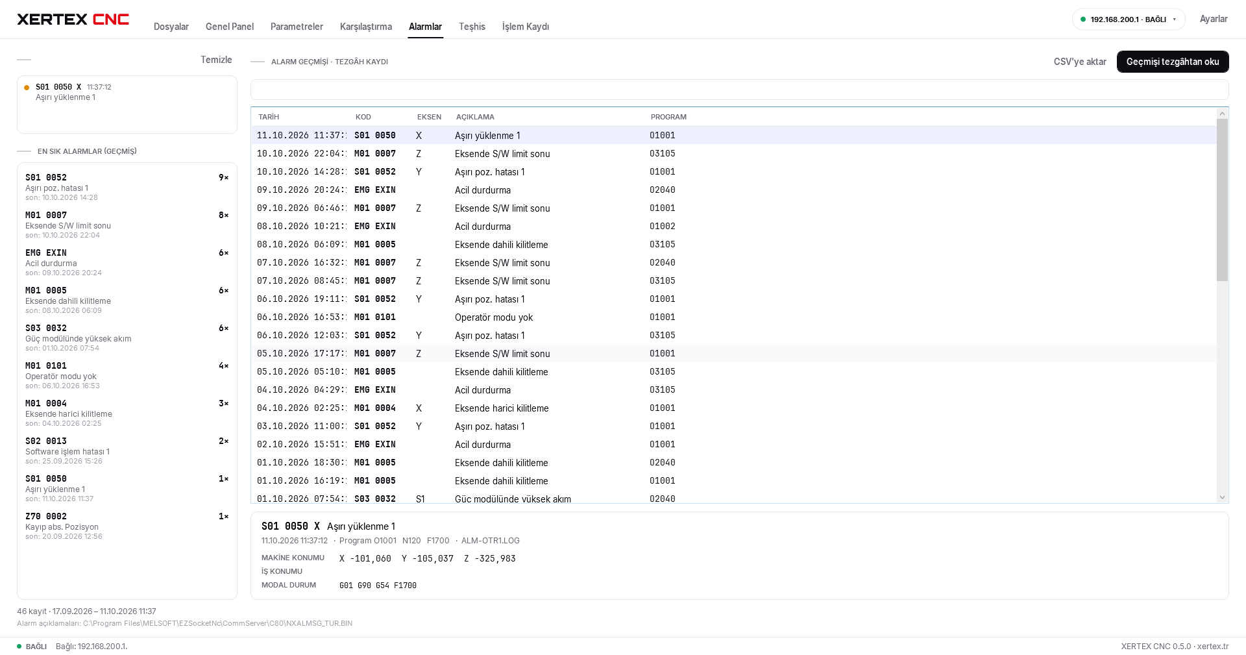Click frequent alarm Z70 0002 Kayıp abs. Pozisyon
This screenshot has width=1246, height=655.
pos(127,526)
